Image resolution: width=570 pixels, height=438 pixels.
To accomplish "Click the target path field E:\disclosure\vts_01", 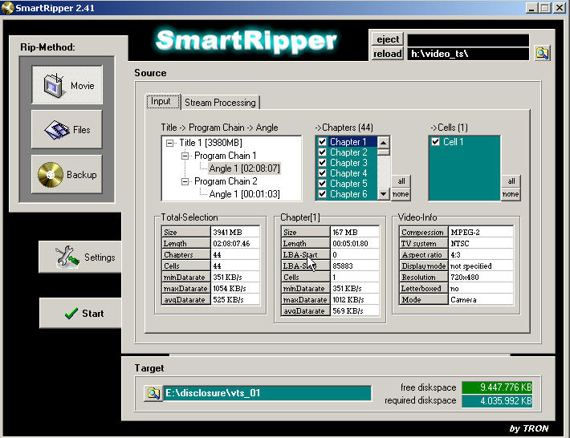I will (x=267, y=393).
